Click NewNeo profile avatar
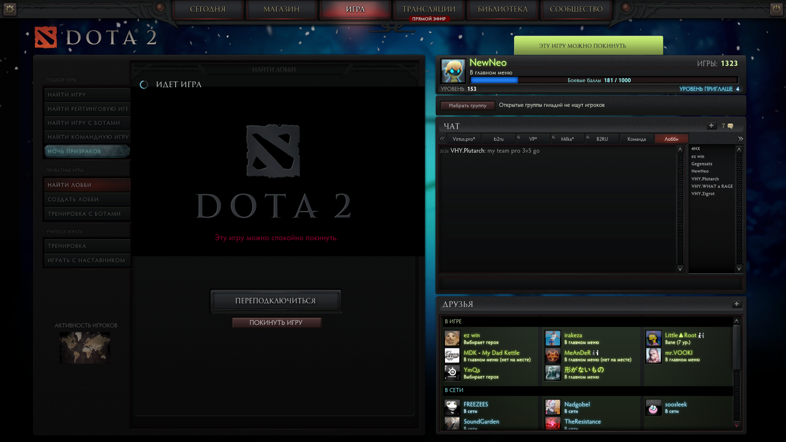The width and height of the screenshot is (786, 442). click(x=453, y=71)
